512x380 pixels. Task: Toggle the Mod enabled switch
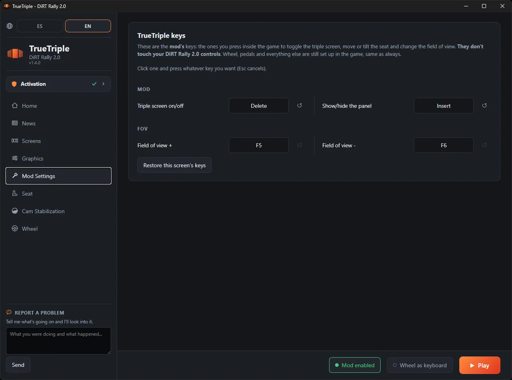[x=355, y=365]
